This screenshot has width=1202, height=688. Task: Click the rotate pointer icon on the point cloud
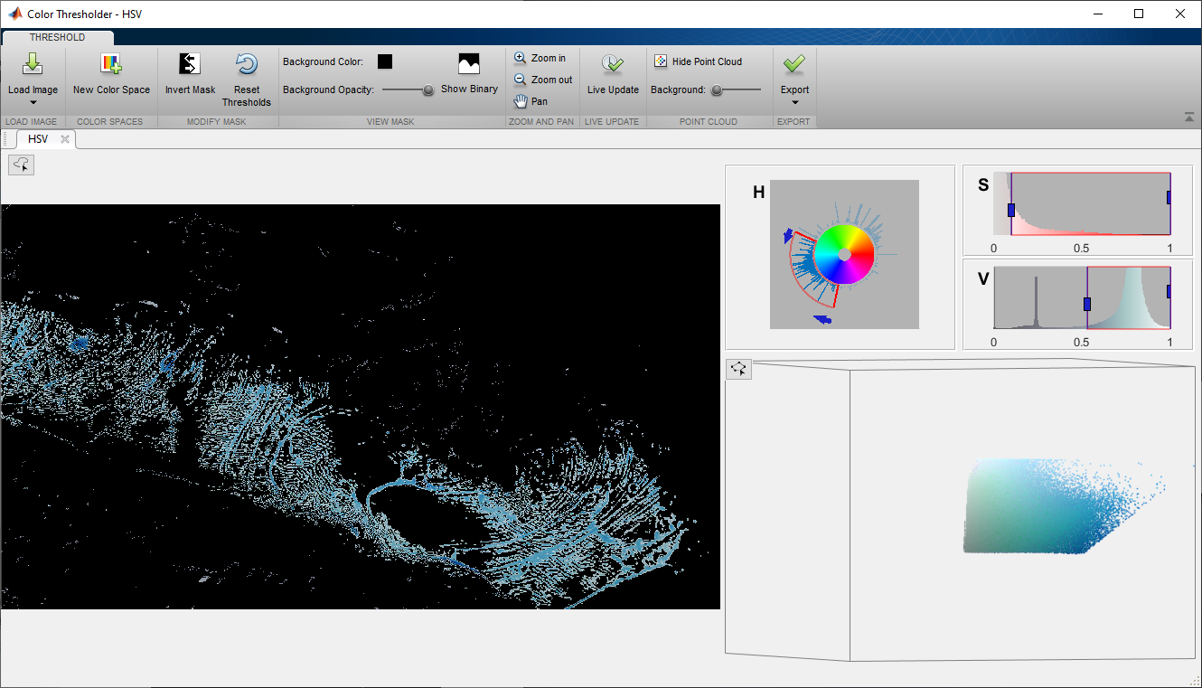pos(738,369)
